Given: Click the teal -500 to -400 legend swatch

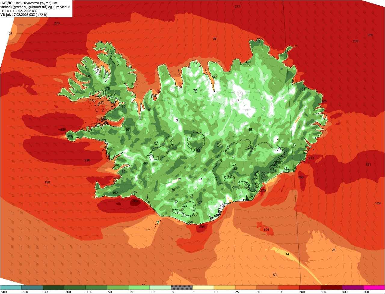Looking at the screenshot, I should (11, 287).
